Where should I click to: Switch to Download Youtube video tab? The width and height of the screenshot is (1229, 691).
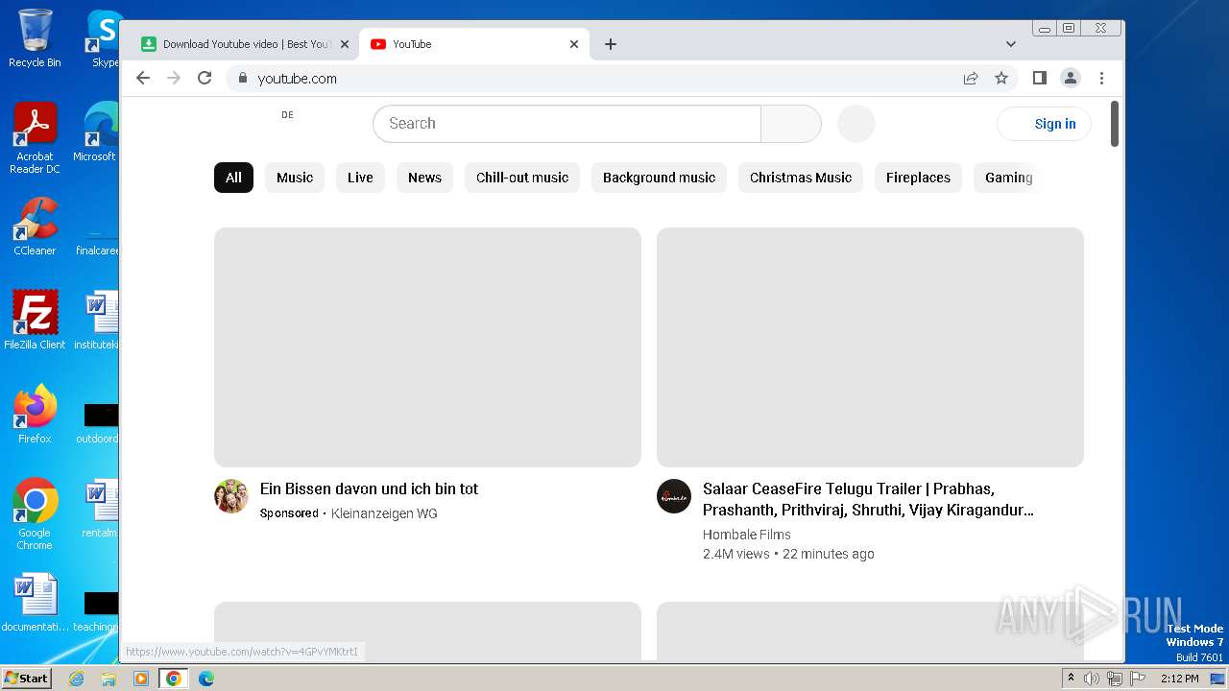tap(244, 44)
